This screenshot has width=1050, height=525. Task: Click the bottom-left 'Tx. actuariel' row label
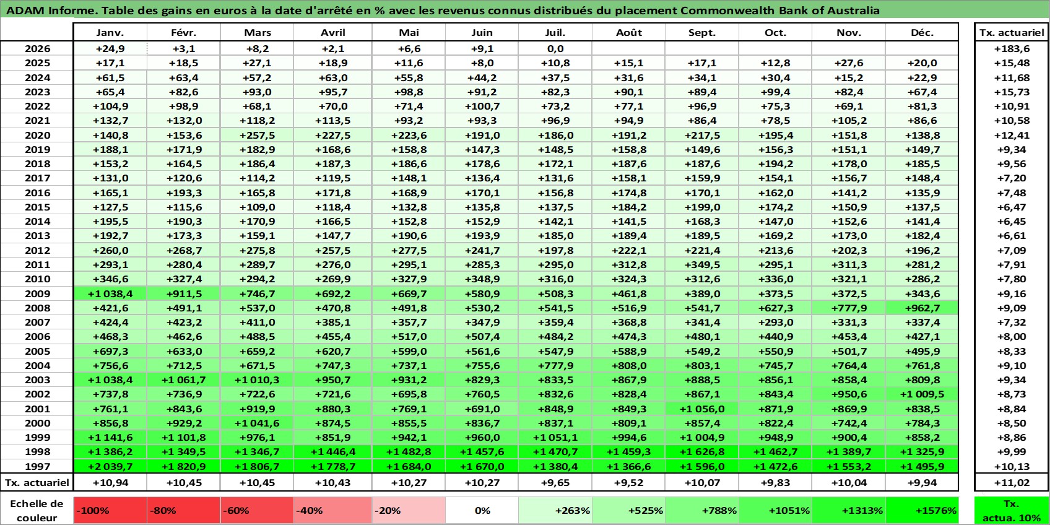pyautogui.click(x=37, y=482)
